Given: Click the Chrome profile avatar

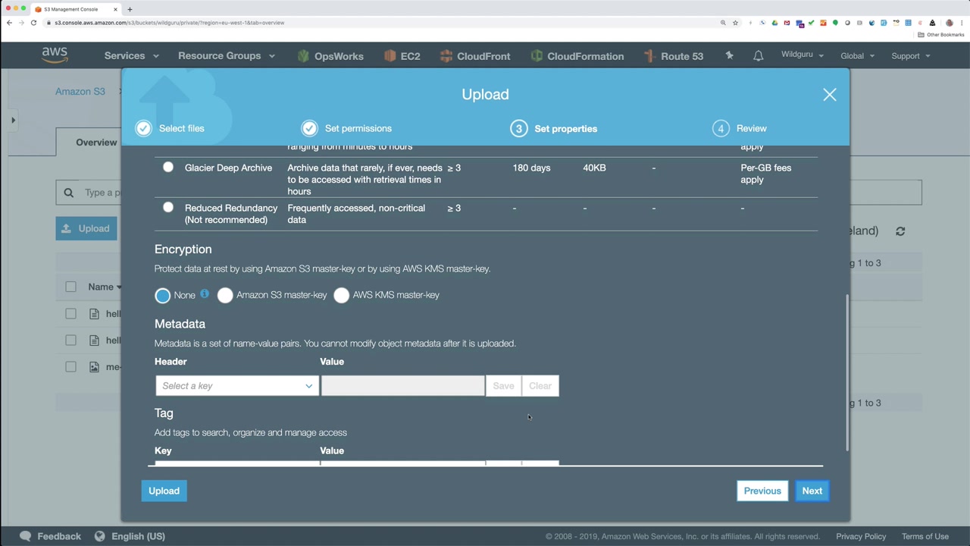Looking at the screenshot, I should [950, 23].
